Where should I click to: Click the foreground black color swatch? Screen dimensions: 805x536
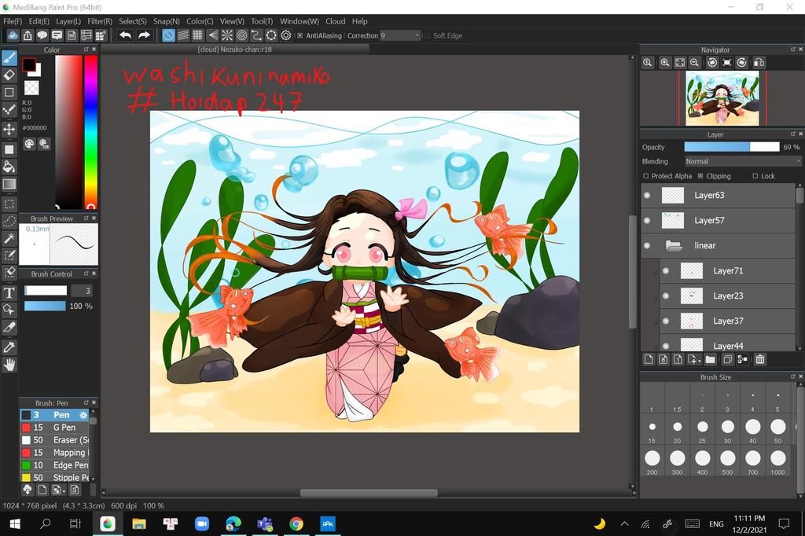click(29, 64)
